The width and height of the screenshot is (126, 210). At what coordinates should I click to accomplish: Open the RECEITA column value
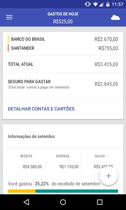tap(32, 167)
